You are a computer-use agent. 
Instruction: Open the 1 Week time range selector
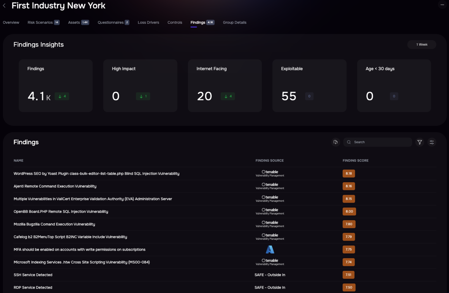[422, 44]
